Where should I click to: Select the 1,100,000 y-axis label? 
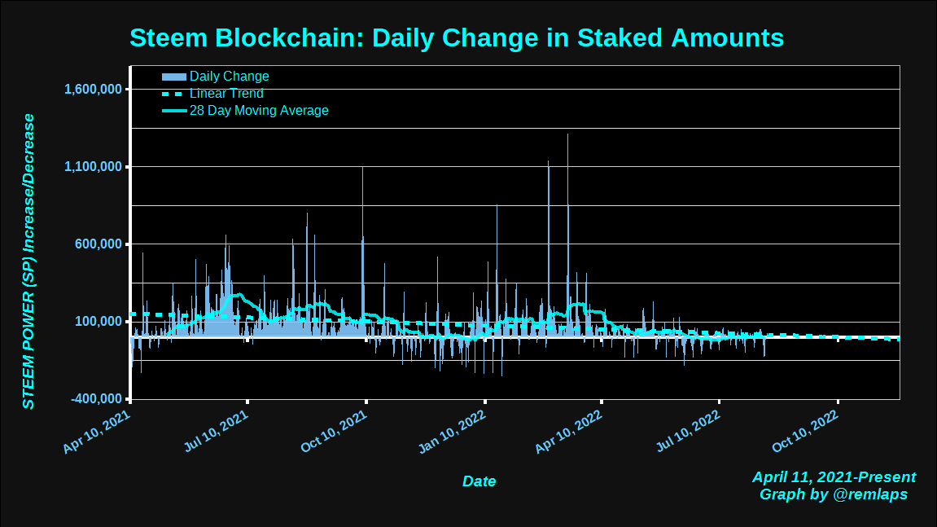(x=93, y=166)
